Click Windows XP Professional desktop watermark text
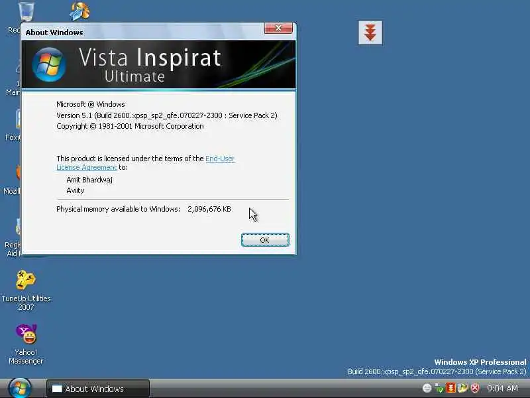Viewport: 530px width, 398px height. pyautogui.click(x=480, y=362)
